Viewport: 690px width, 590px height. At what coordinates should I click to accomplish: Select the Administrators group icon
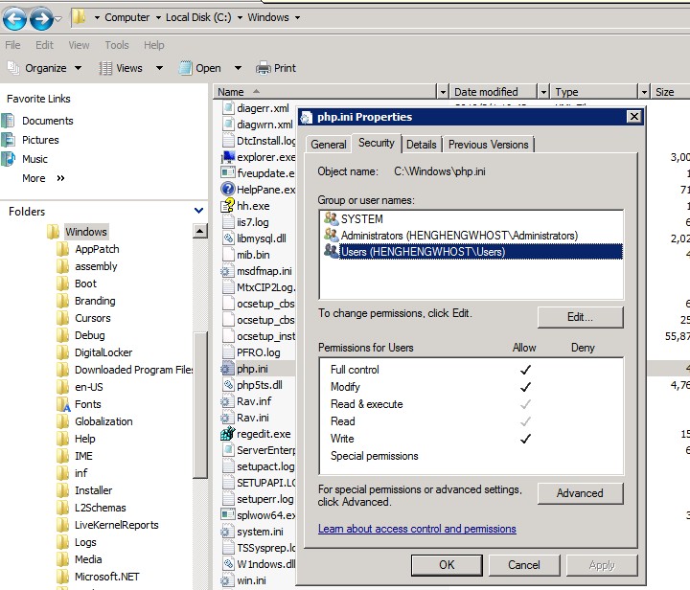[x=331, y=235]
